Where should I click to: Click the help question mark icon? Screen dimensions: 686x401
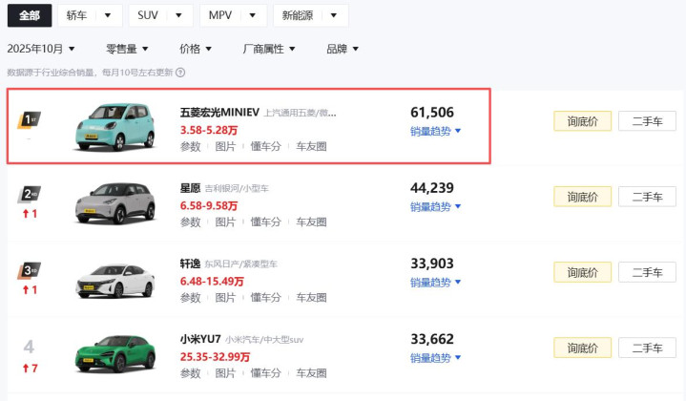click(x=180, y=73)
